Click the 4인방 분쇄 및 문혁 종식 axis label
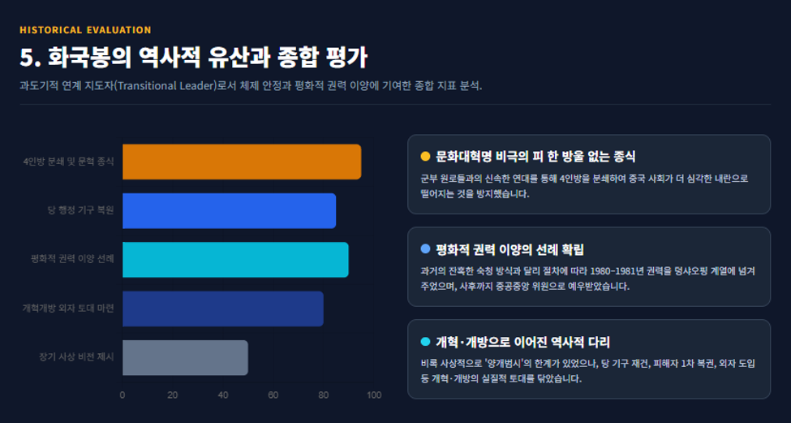This screenshot has width=791, height=423. tap(69, 162)
